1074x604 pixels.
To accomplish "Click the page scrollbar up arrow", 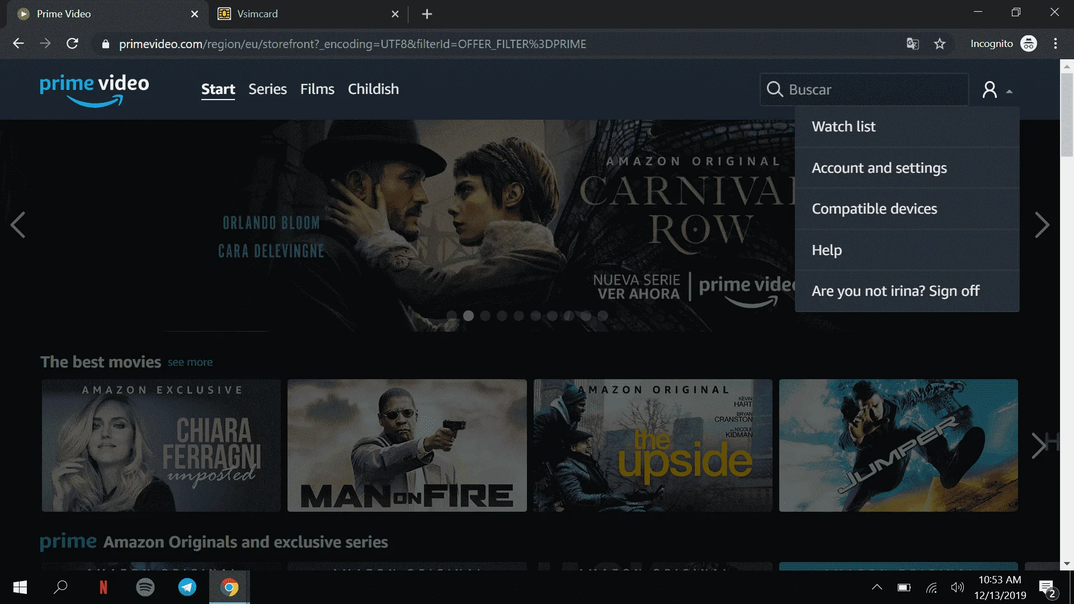I will tap(1067, 65).
